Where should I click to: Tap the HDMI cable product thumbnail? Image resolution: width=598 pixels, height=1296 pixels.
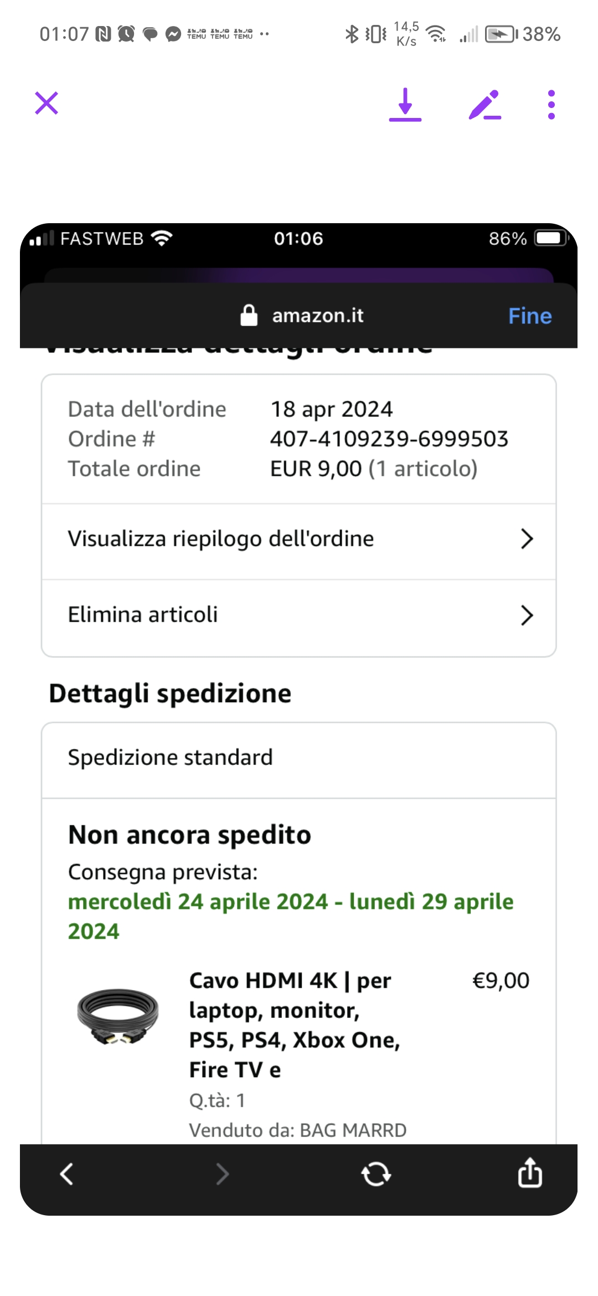pos(118,1017)
